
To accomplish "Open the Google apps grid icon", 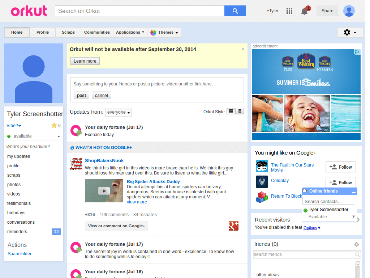I will pyautogui.click(x=289, y=11).
